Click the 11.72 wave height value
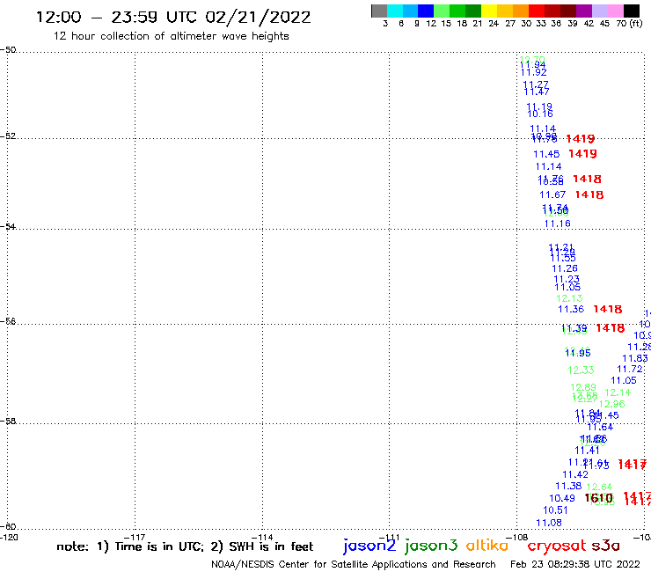 (x=630, y=369)
